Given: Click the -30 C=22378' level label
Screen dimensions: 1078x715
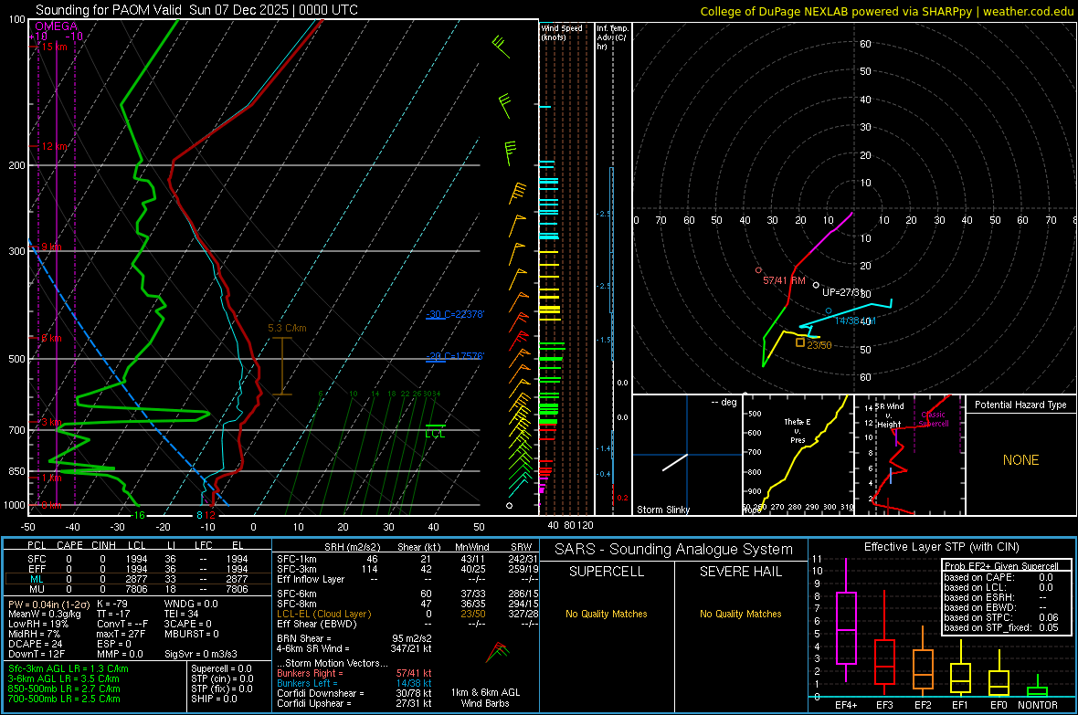Looking at the screenshot, I should pyautogui.click(x=455, y=314).
